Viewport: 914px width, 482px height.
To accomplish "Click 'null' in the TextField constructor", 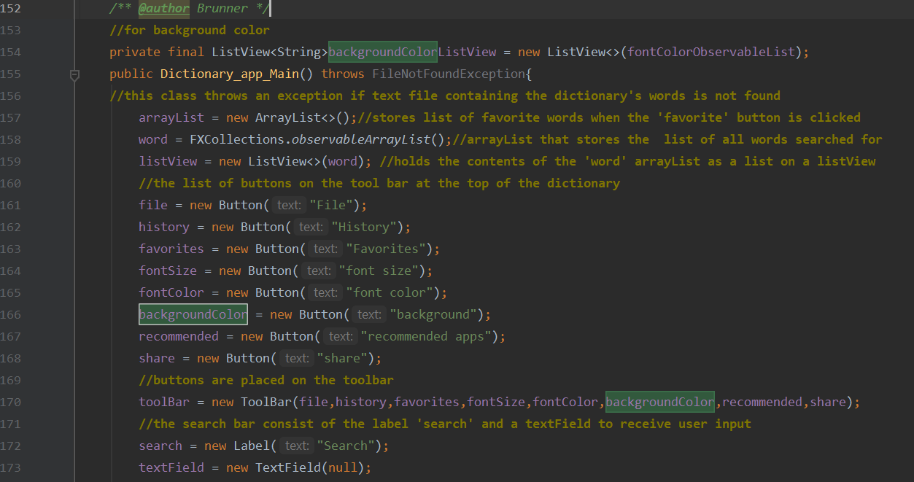I will coord(343,467).
